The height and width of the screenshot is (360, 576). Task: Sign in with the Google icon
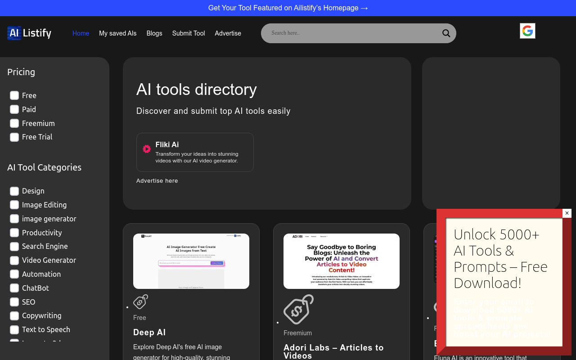pyautogui.click(x=527, y=31)
